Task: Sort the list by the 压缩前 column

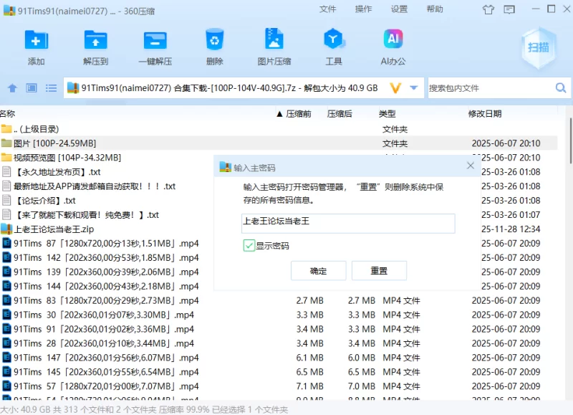Action: coord(298,114)
